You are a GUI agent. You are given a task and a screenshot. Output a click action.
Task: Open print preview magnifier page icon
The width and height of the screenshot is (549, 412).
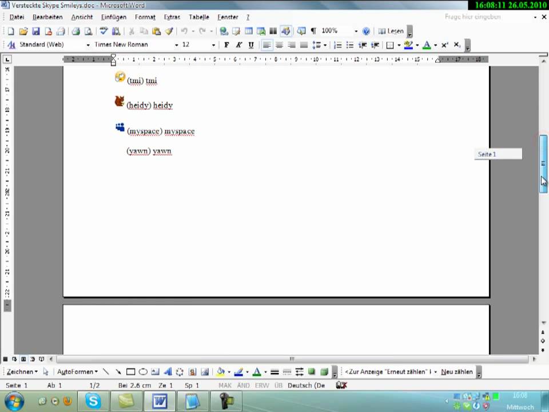tap(88, 31)
